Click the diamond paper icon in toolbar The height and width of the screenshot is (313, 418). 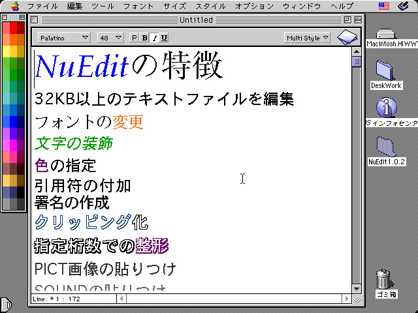pyautogui.click(x=347, y=37)
